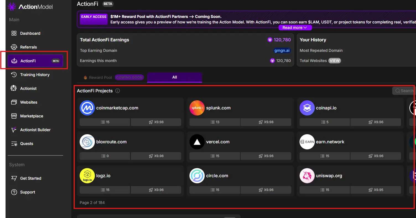Click uniswap.org X9.95 multiplier

[x=376, y=190]
